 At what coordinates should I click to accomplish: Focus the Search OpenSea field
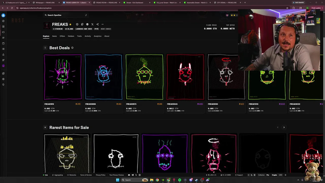click(x=66, y=15)
